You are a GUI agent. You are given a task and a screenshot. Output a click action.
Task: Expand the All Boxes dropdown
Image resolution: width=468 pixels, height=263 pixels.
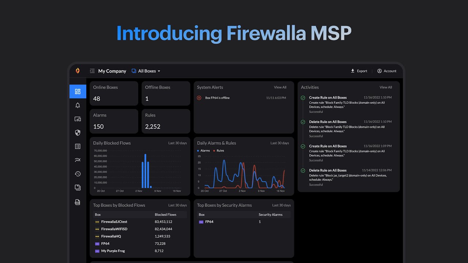click(x=146, y=71)
